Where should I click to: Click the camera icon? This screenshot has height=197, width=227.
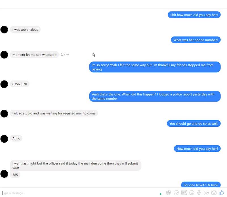(214, 193)
